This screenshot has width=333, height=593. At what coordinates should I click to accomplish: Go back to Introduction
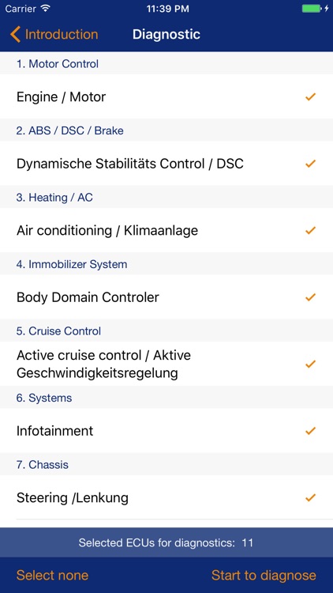click(x=54, y=35)
